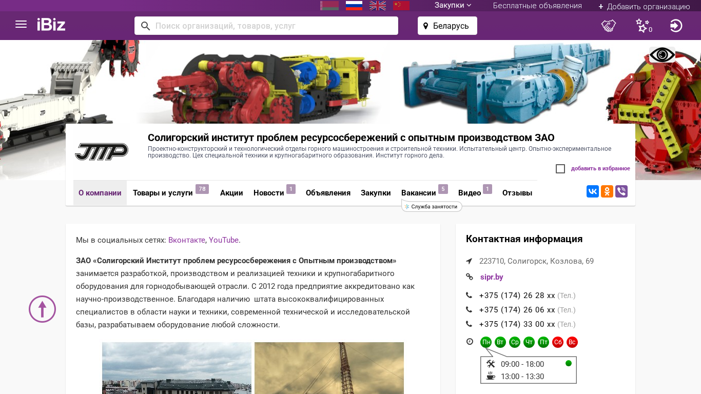Go to company Закупки tab
The height and width of the screenshot is (394, 701).
(x=376, y=193)
